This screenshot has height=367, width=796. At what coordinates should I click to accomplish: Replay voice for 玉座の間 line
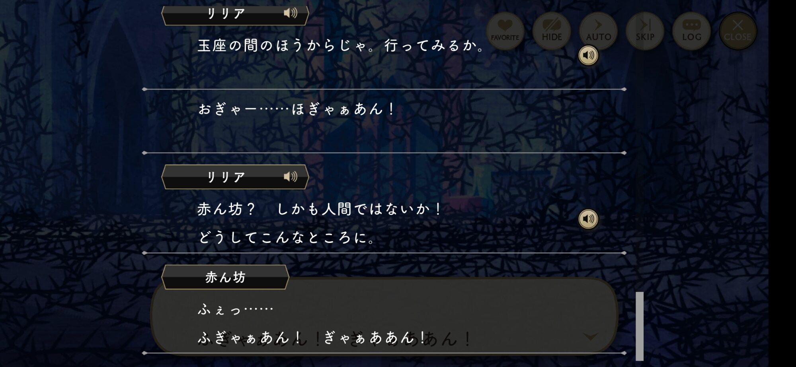(x=588, y=55)
